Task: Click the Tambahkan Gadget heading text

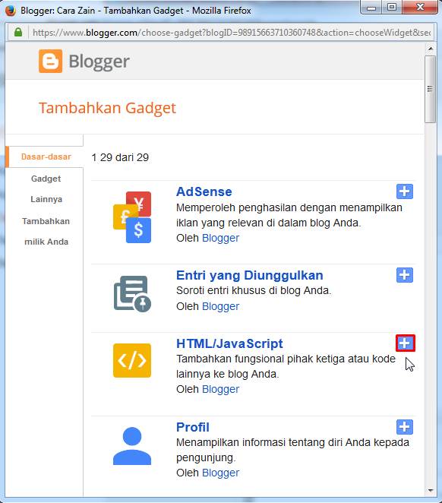Action: click(107, 108)
